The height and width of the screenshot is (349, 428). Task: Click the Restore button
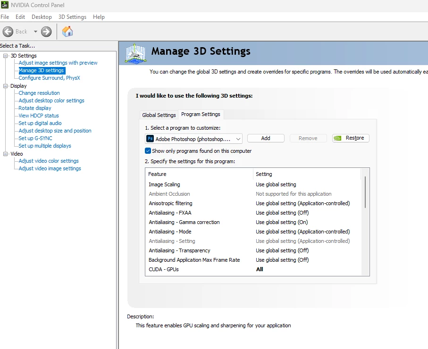351,138
